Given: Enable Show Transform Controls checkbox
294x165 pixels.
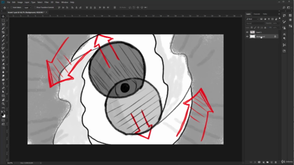Looking at the screenshot, I should 35,7.
